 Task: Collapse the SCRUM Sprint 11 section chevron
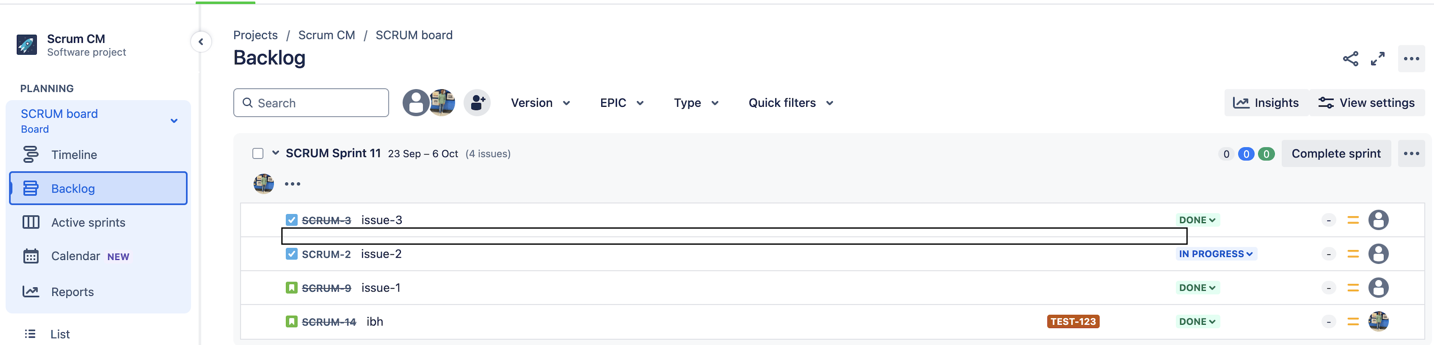tap(276, 153)
